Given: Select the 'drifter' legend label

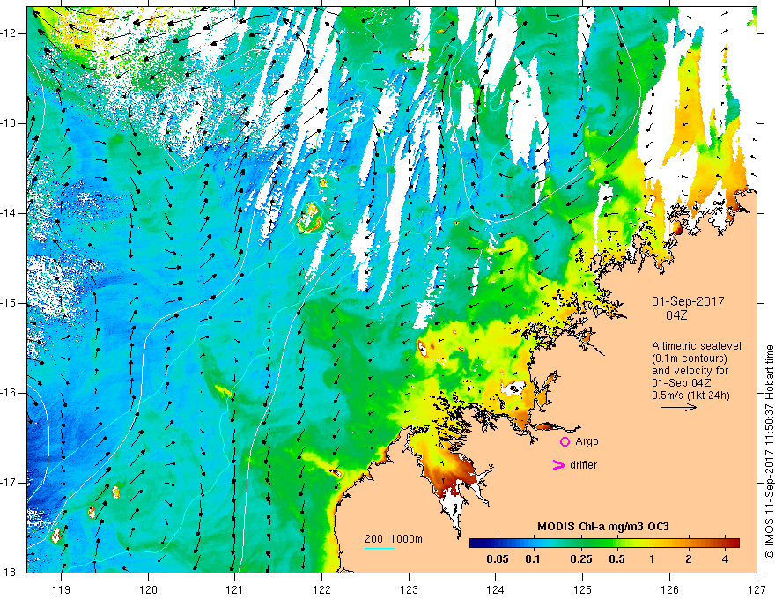Looking at the screenshot, I should pos(583,465).
